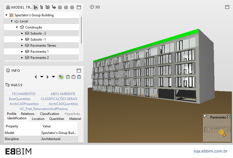The height and width of the screenshot is (158, 233).
Task: Maximize the 3D view panel
Action: click(227, 7)
